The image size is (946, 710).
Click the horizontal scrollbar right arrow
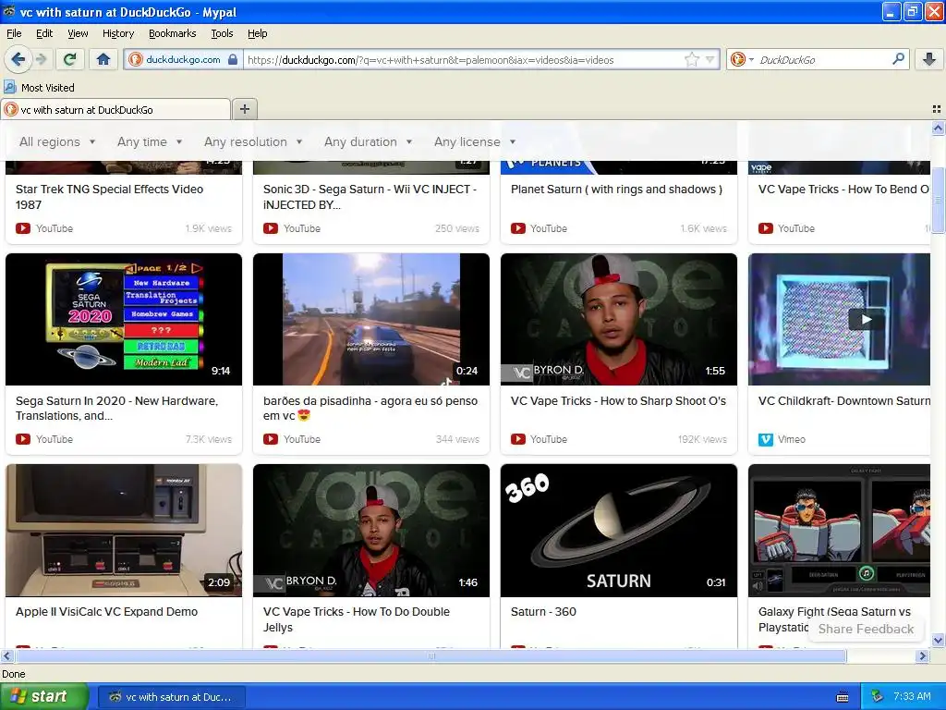(x=922, y=655)
